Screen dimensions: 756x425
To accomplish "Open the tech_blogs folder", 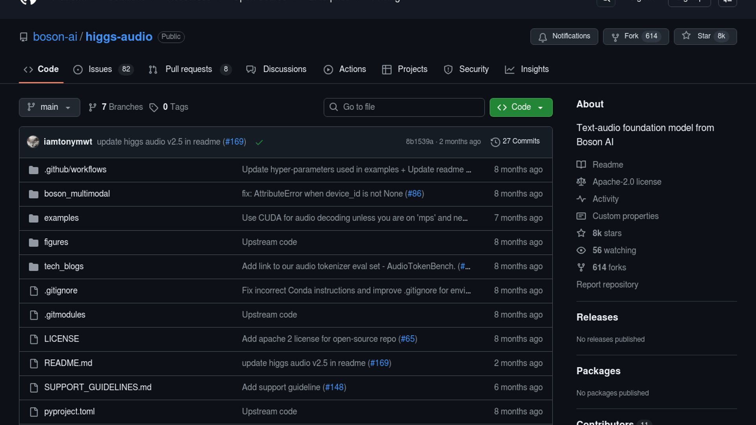I will tap(64, 266).
